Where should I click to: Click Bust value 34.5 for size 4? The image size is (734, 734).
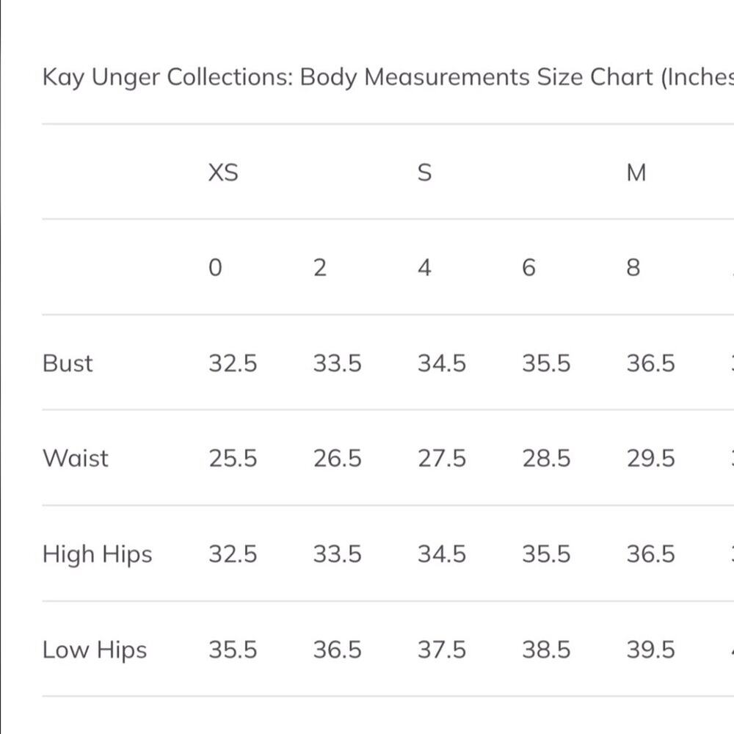coord(442,363)
